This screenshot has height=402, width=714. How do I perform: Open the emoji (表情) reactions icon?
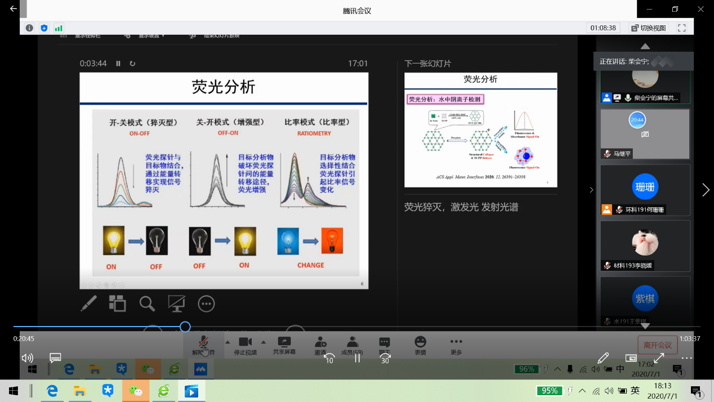click(x=420, y=346)
